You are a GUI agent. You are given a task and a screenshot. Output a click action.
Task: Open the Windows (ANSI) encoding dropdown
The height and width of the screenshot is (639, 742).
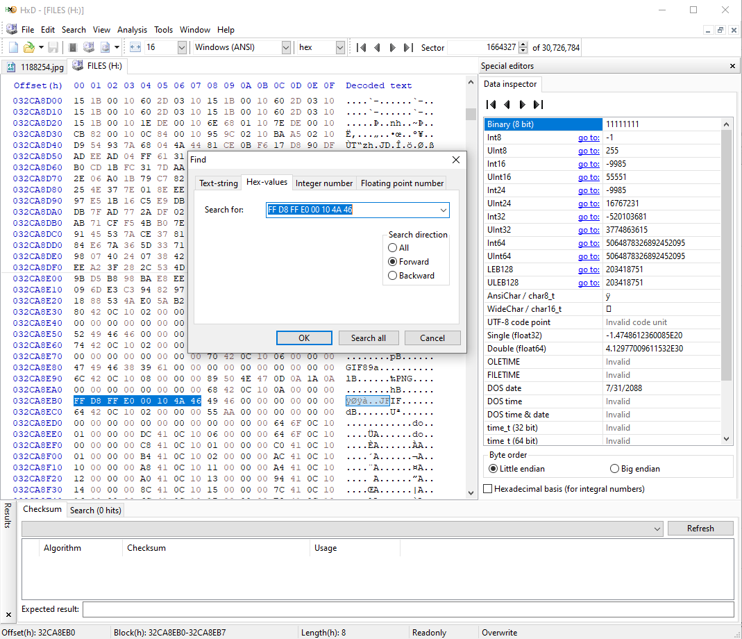(x=285, y=47)
